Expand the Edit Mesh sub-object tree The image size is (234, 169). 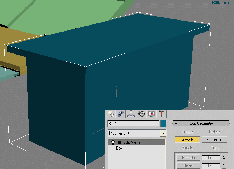[x=119, y=142]
